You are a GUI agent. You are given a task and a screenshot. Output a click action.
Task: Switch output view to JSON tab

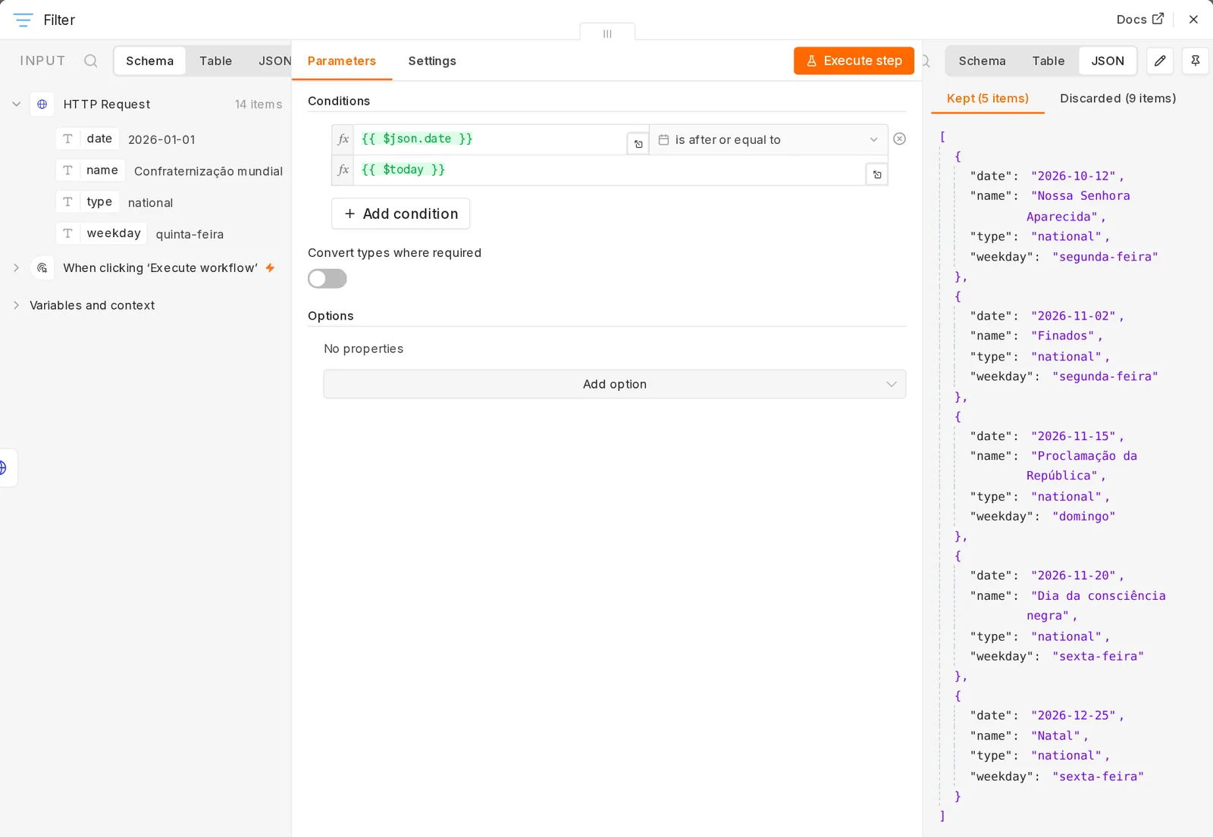[1108, 61]
